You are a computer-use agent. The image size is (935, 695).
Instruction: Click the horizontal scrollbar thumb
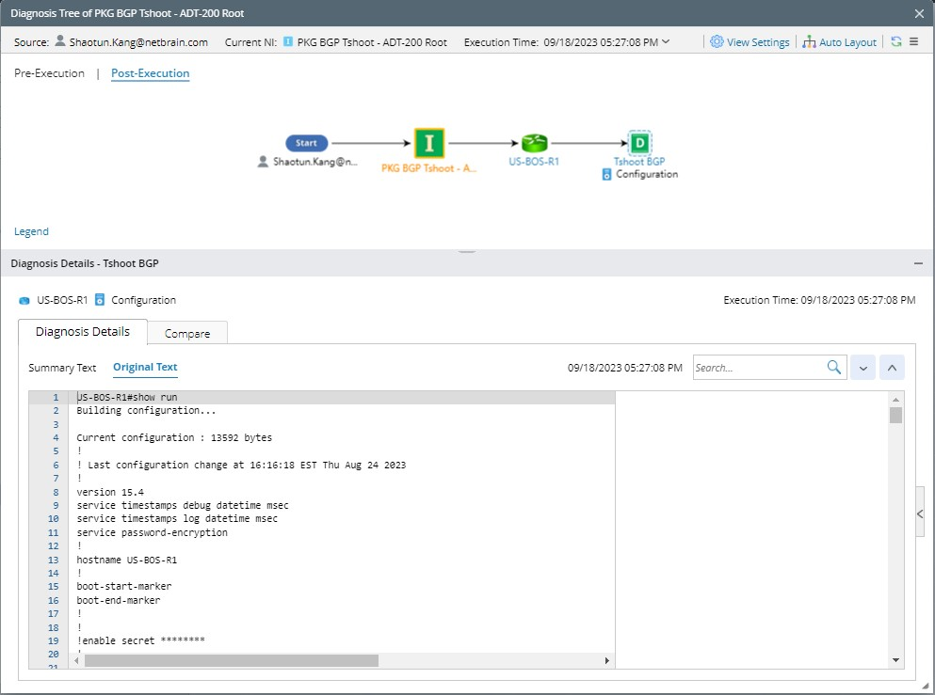[232, 660]
